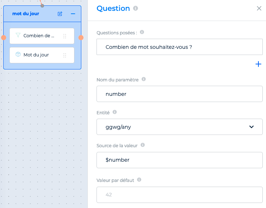
Task: Click the Questions posées text field
Action: [x=180, y=47]
